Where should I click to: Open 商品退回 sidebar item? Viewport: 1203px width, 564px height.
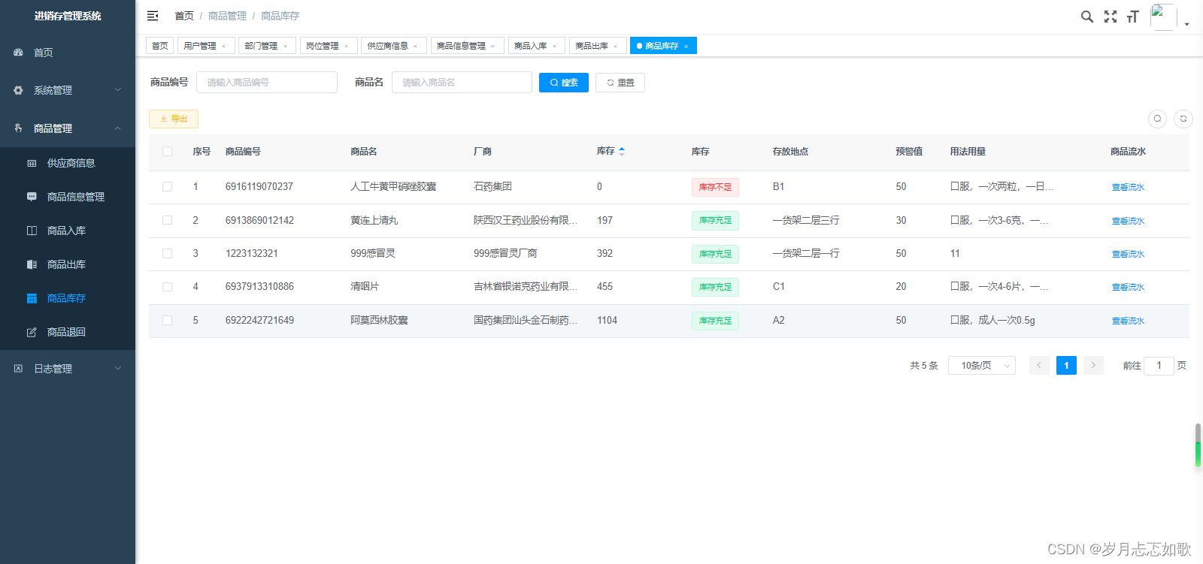click(x=68, y=332)
